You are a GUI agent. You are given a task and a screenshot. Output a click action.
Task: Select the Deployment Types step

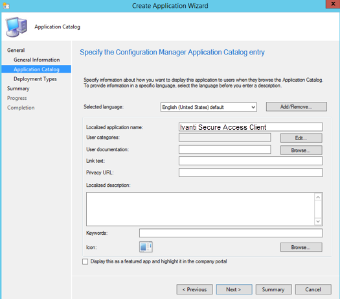(35, 79)
